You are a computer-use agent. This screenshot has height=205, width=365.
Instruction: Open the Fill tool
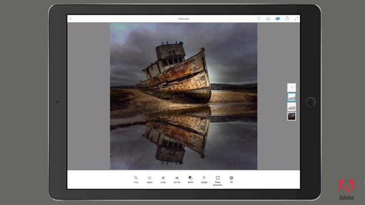[x=232, y=180]
